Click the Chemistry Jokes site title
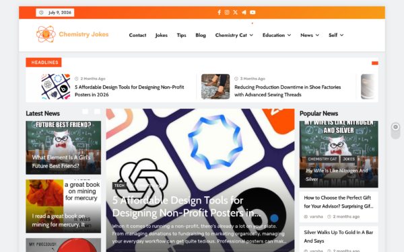The height and width of the screenshot is (252, 404). (83, 34)
